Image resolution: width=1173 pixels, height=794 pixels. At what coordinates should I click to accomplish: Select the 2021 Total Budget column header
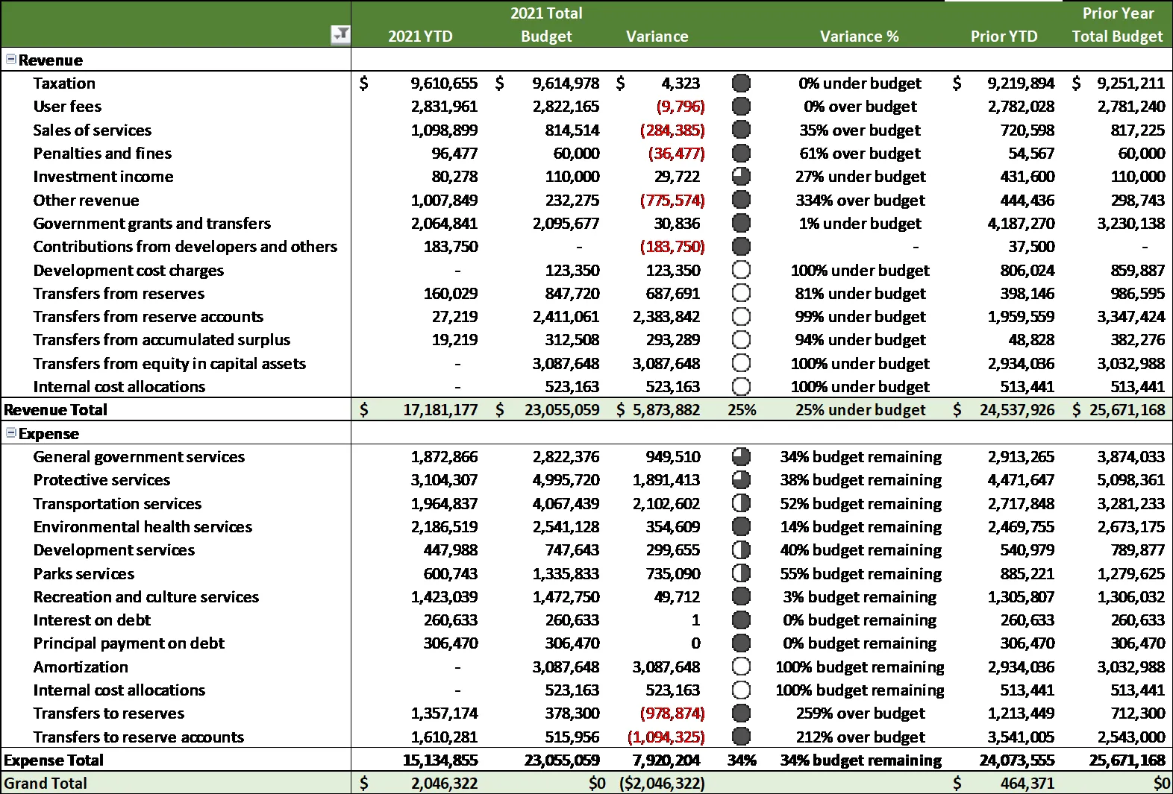(x=546, y=25)
